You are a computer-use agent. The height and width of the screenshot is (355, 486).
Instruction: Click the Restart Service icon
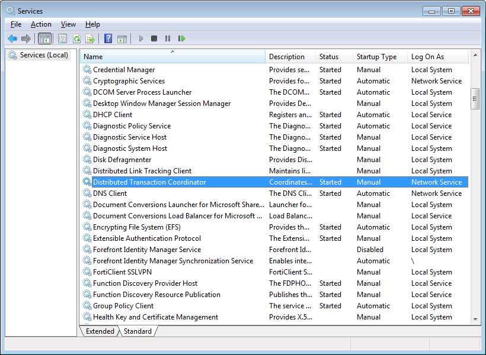(181, 38)
